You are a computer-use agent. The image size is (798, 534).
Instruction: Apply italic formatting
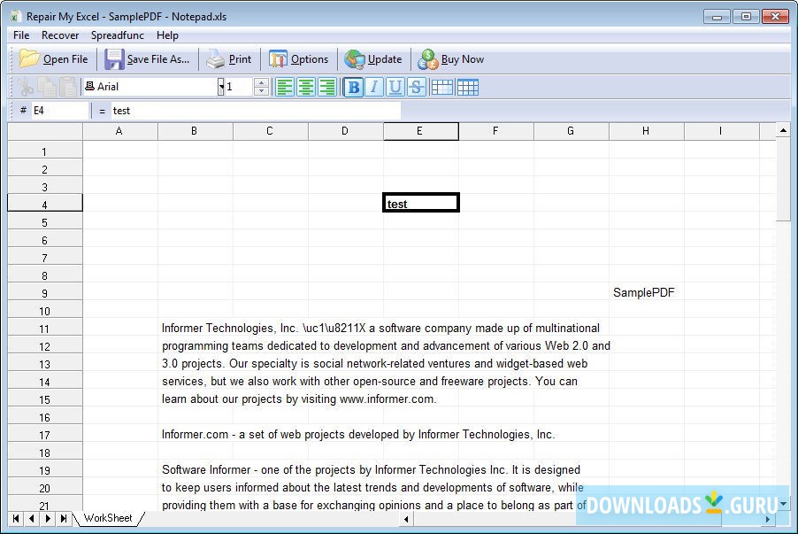coord(374,86)
